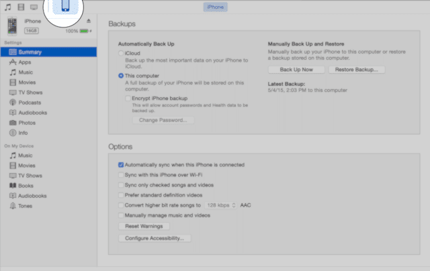Image resolution: width=430 pixels, height=271 pixels.
Task: Open the Music library icon in toolbar
Action: coord(7,7)
